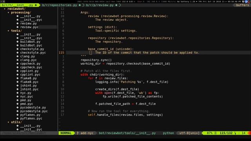The height and width of the screenshot is (141, 251).
Task: Open checkstyle.pyc in the file tree
Action: tap(33, 52)
